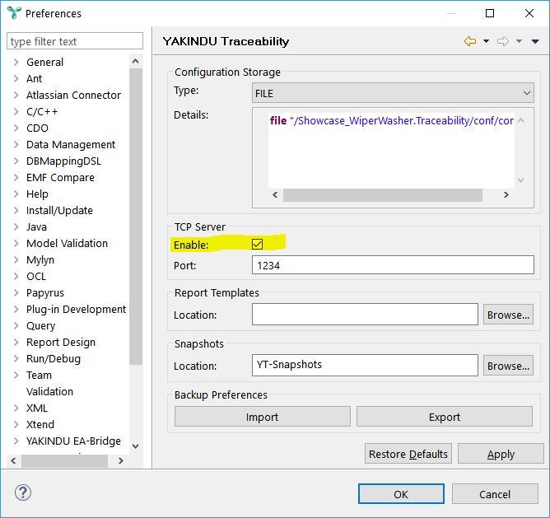Maximize the Preferences window
This screenshot has height=518, width=550.
coord(490,13)
